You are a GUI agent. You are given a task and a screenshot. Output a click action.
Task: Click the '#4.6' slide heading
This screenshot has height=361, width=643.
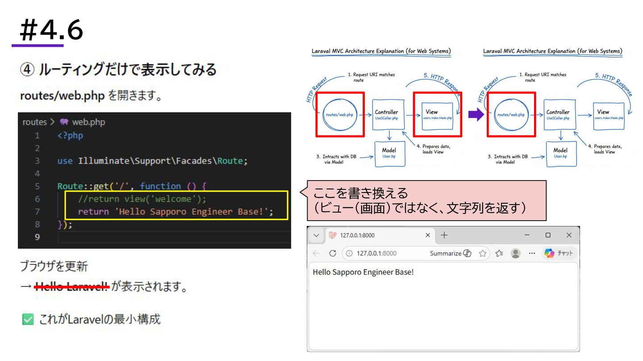click(x=51, y=30)
